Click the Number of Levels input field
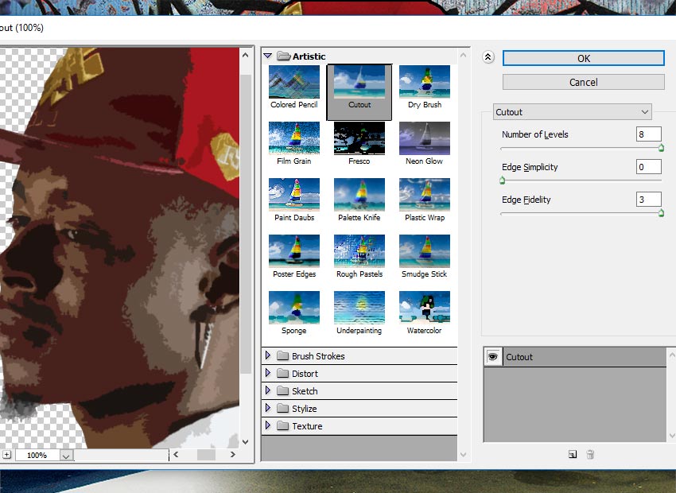Image resolution: width=676 pixels, height=493 pixels. point(648,134)
